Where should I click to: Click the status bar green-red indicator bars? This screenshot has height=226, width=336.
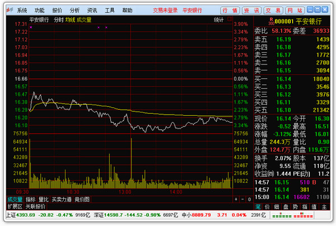[292, 215]
